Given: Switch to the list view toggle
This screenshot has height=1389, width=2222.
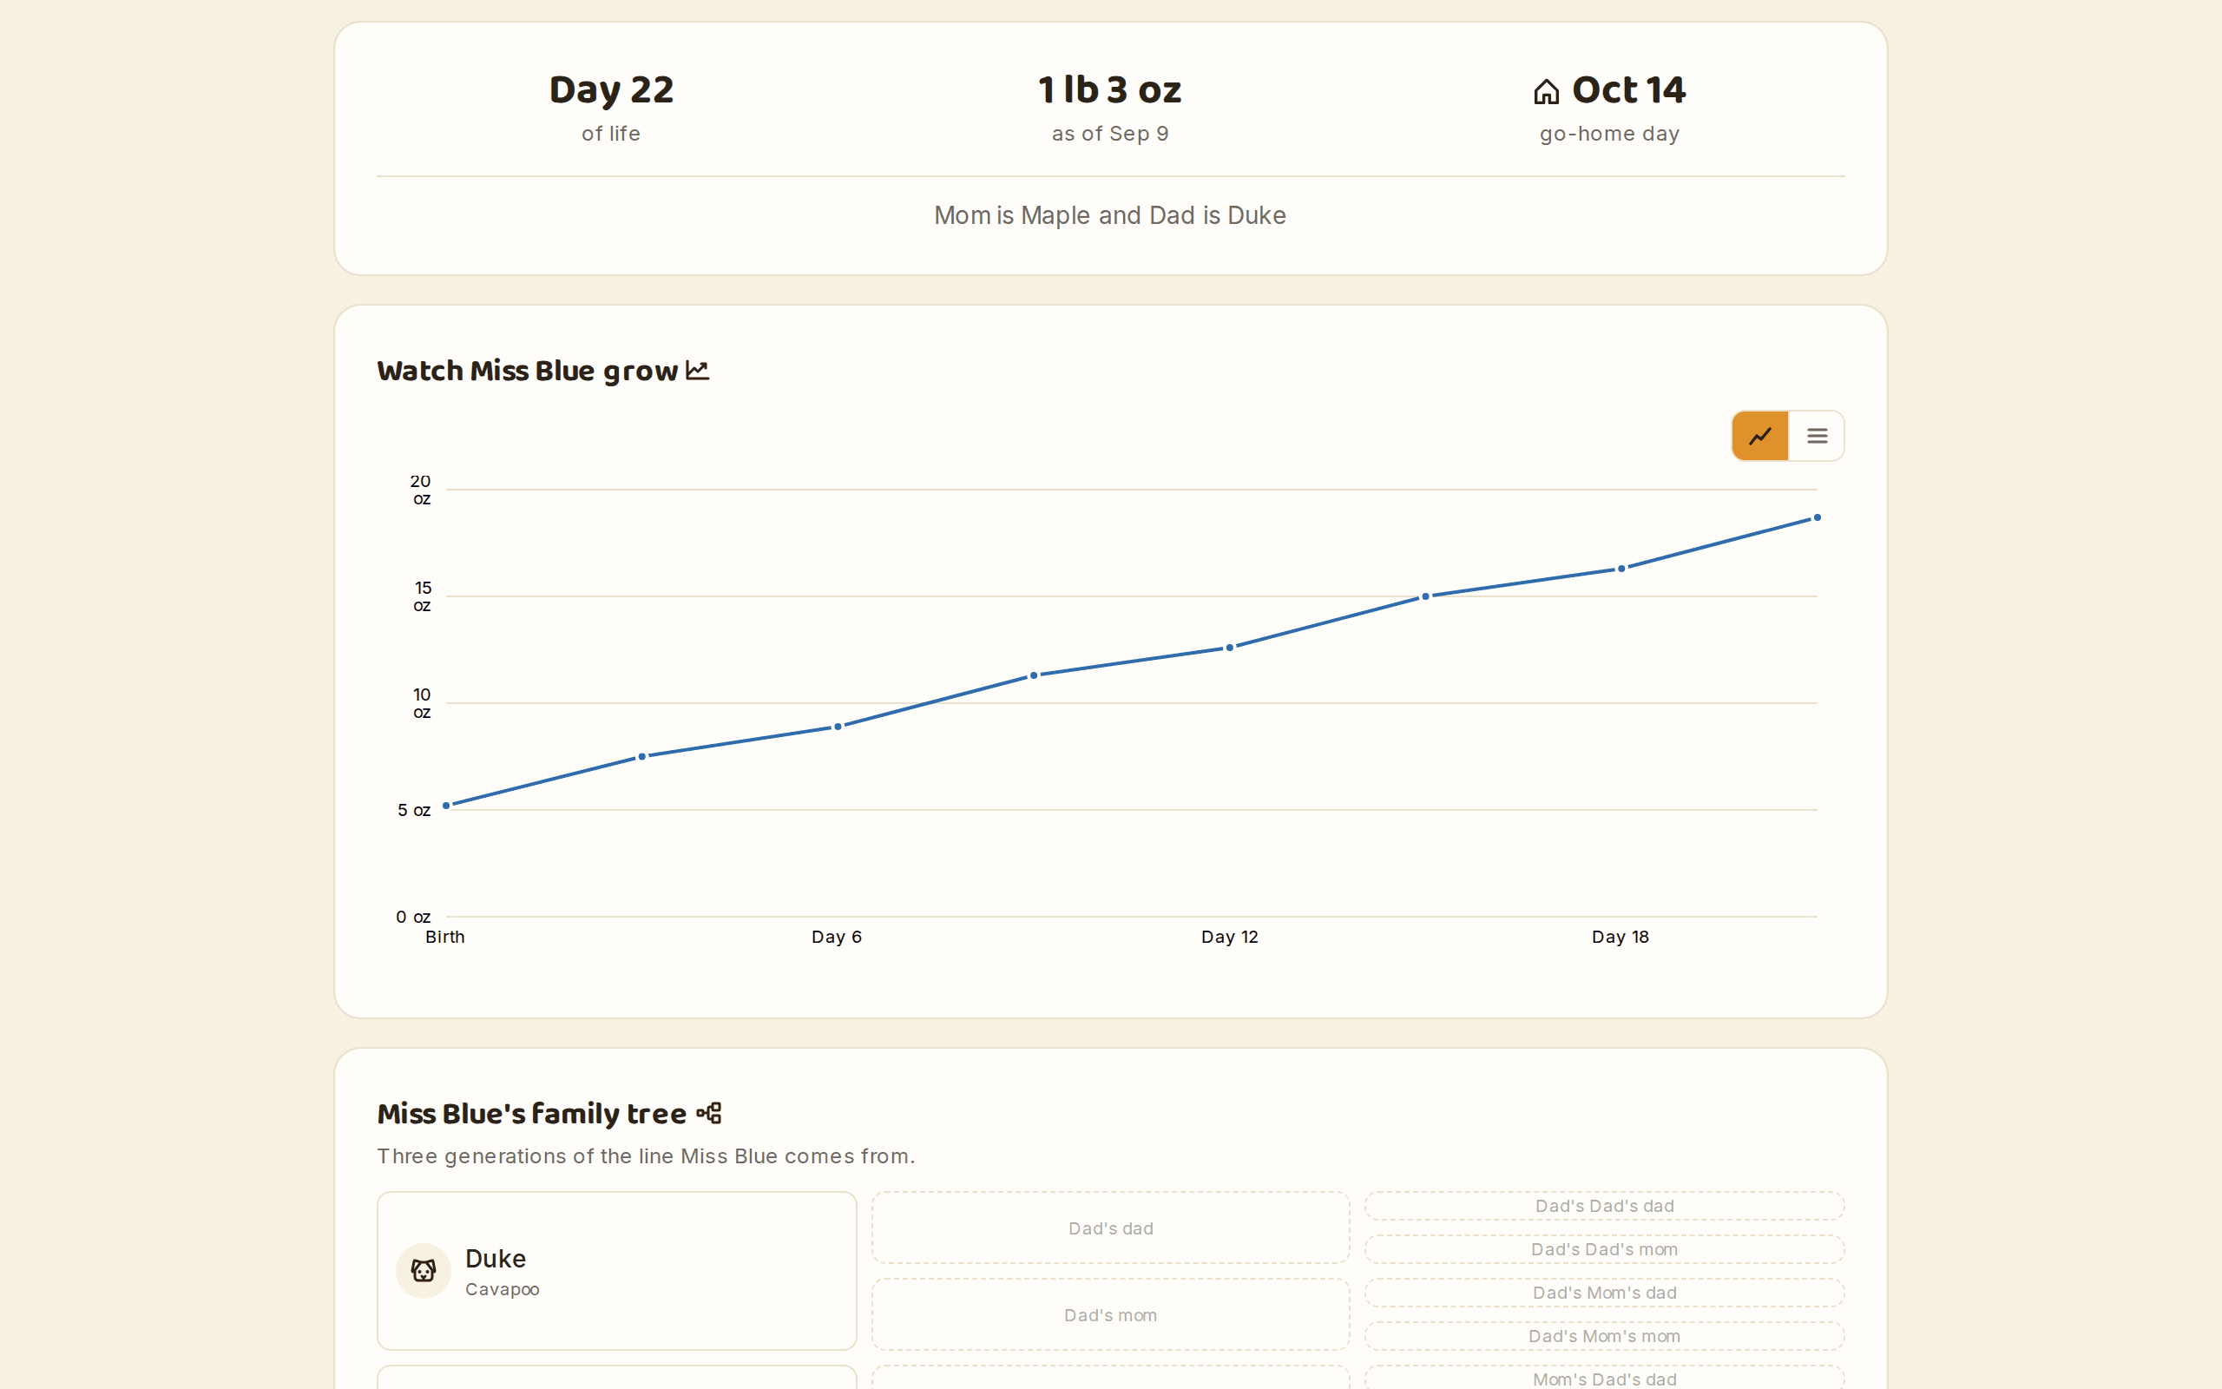Looking at the screenshot, I should point(1816,436).
